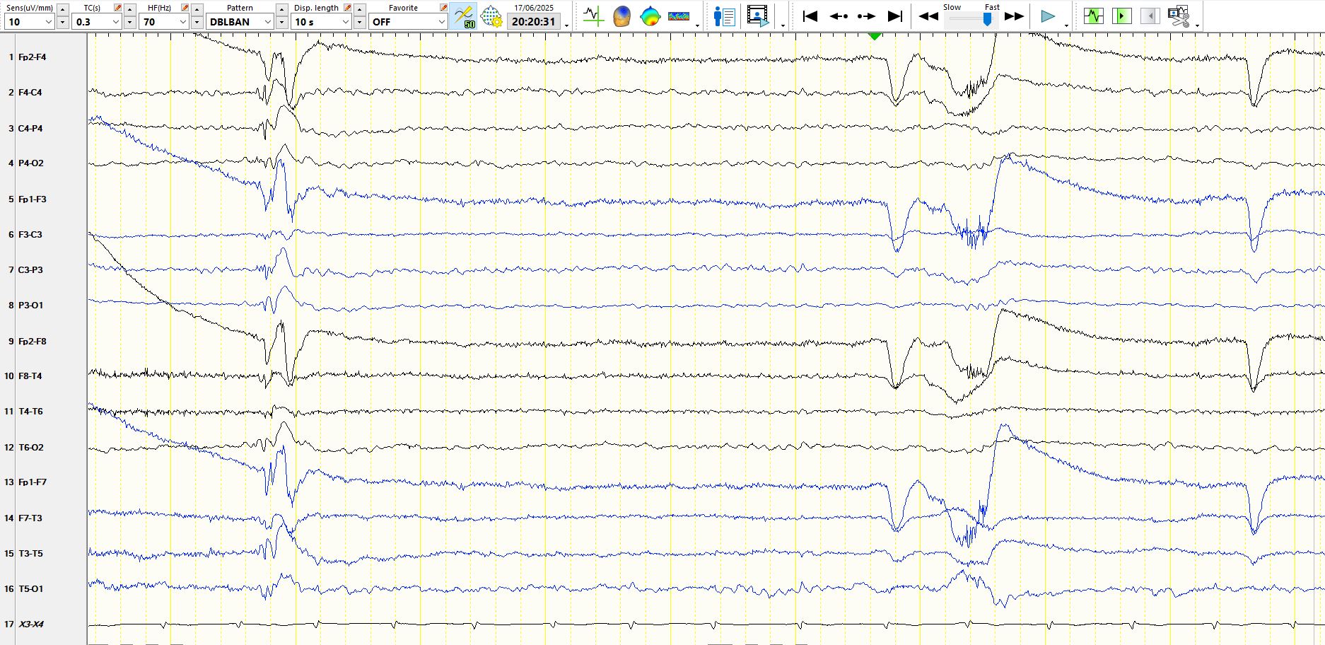
Task: Click the green waveform display icon
Action: coord(1094,16)
